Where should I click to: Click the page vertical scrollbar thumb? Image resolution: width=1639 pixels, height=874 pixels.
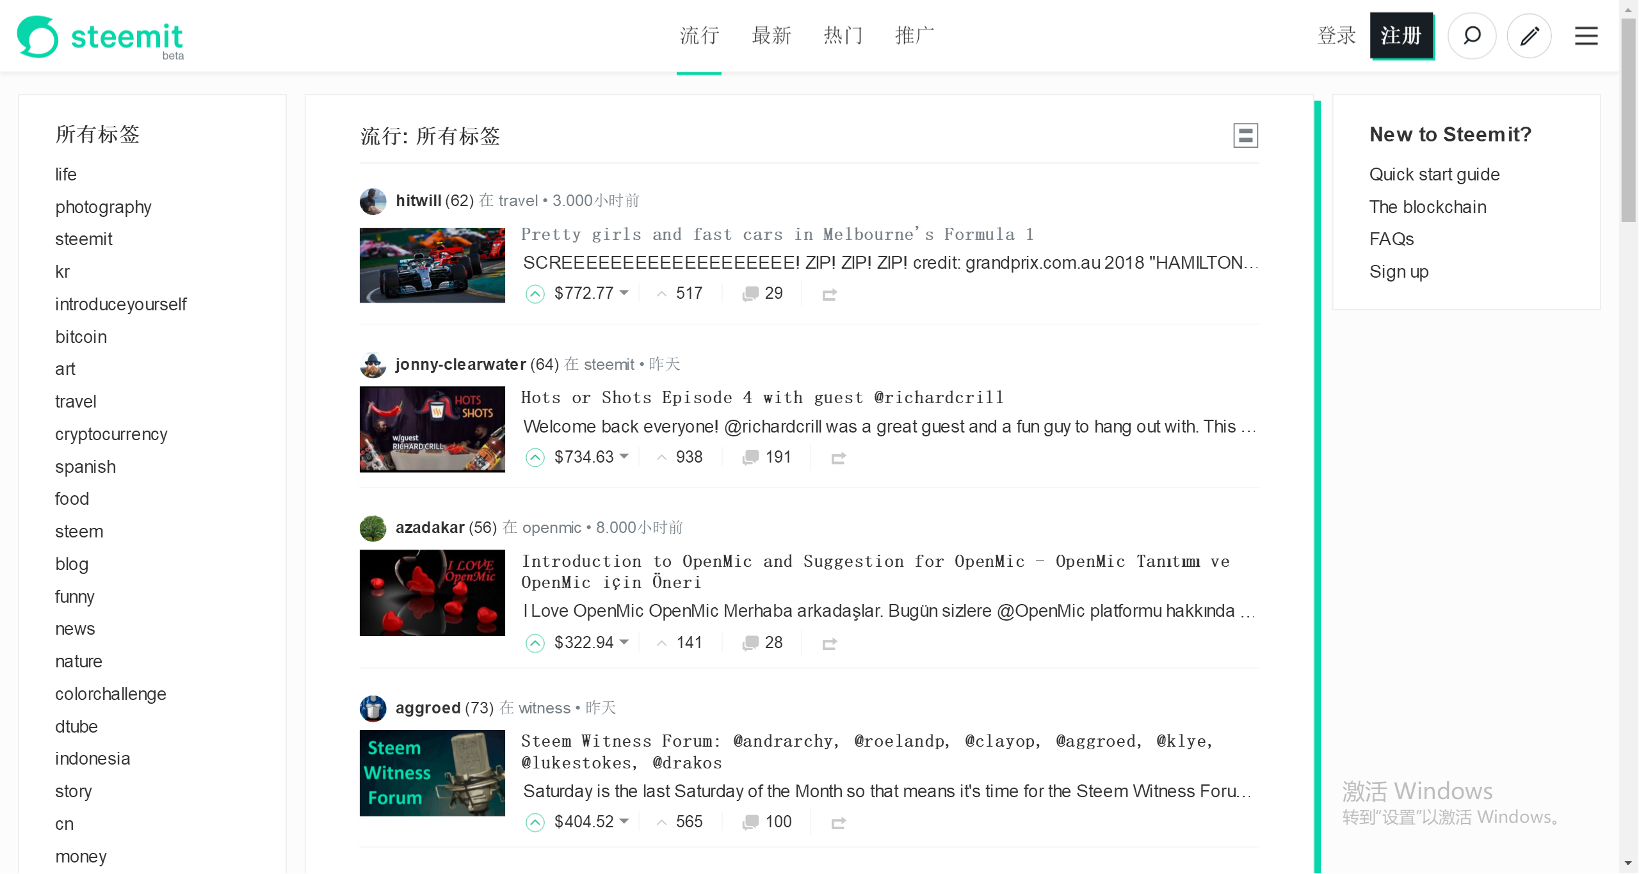pos(1629,120)
